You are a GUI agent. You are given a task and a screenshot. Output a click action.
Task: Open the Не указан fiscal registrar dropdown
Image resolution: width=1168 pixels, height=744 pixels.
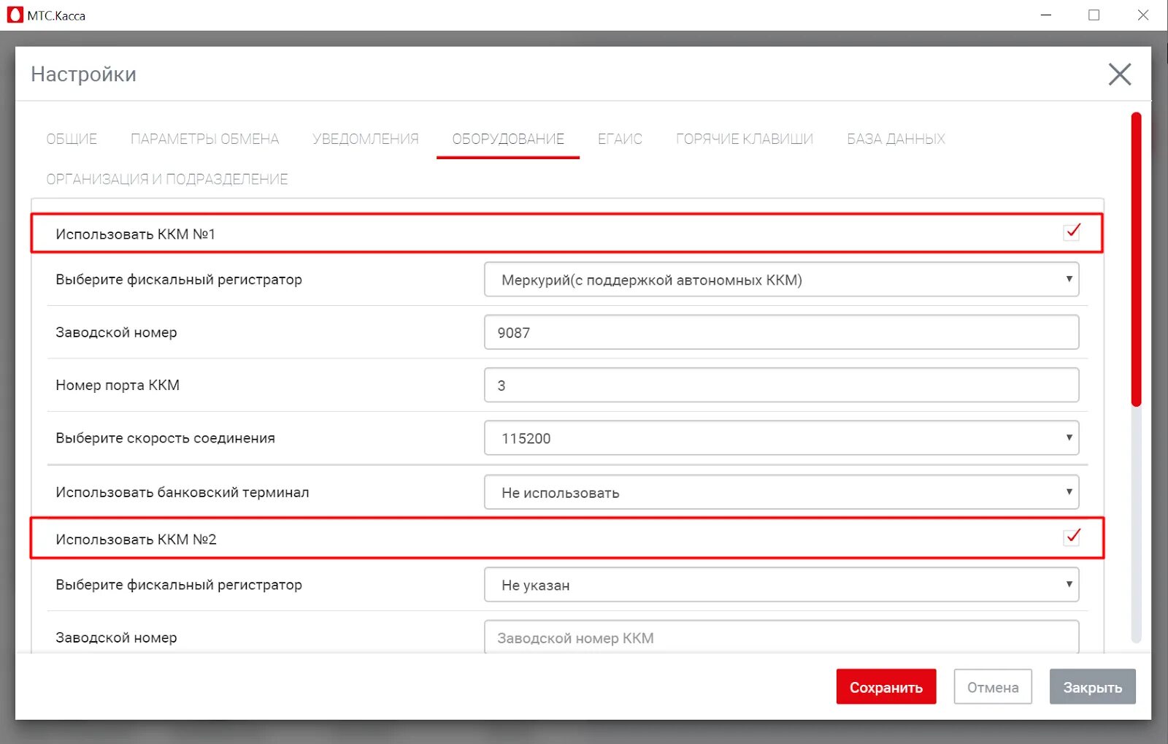pos(781,585)
